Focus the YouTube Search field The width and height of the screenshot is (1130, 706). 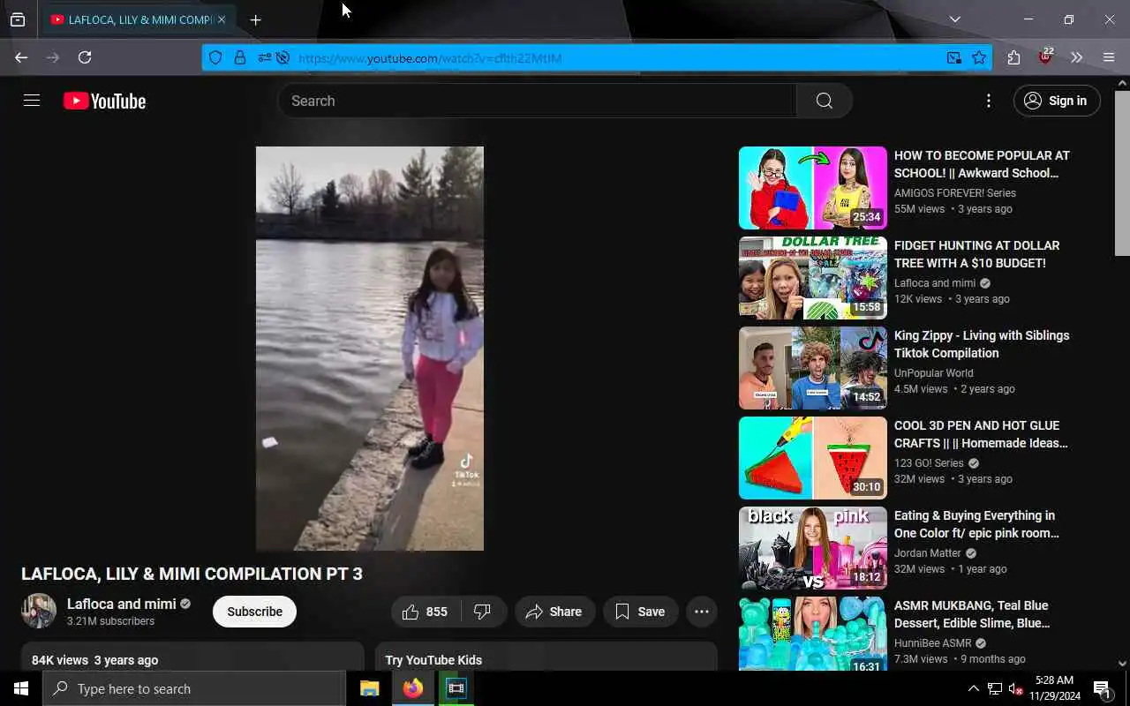coord(537,101)
